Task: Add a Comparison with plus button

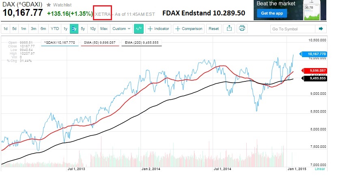Action: (189, 29)
